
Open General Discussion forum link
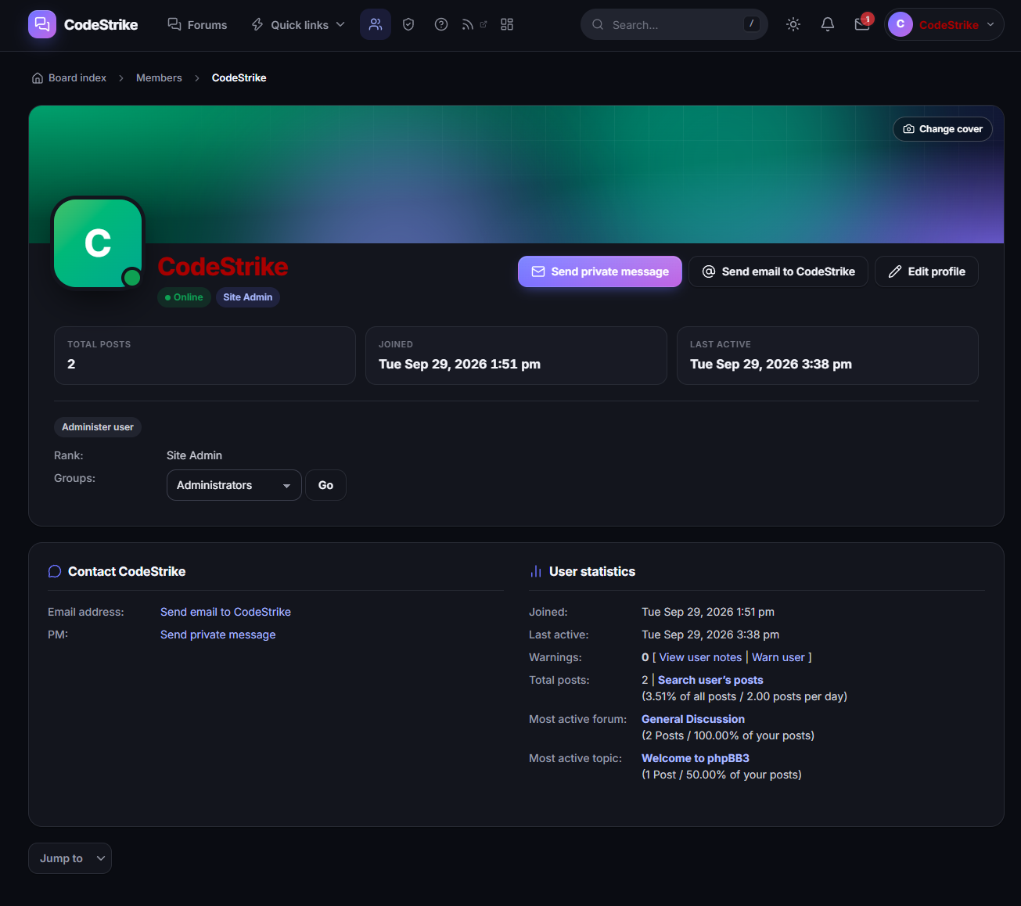(x=693, y=719)
